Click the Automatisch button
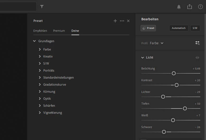The width and height of the screenshot is (206, 140). [179, 28]
